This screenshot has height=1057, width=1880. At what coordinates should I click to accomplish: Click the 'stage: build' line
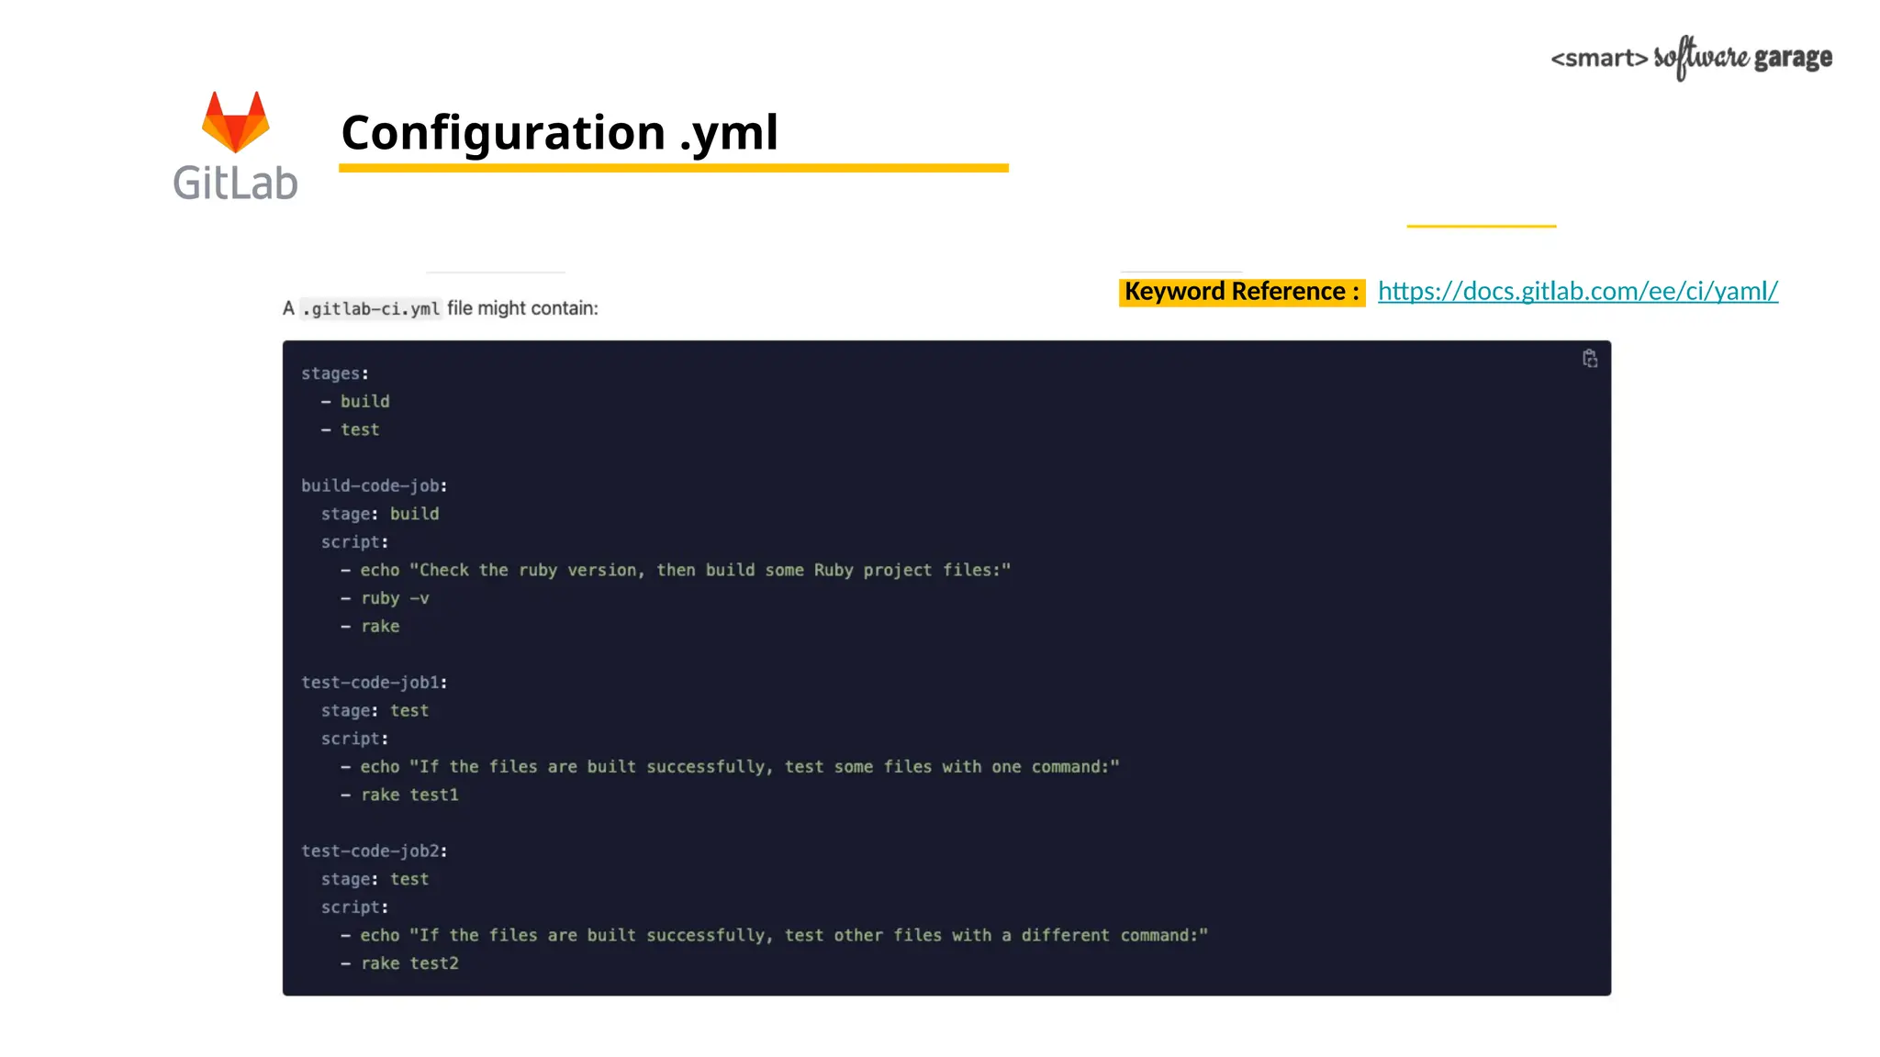coord(380,514)
